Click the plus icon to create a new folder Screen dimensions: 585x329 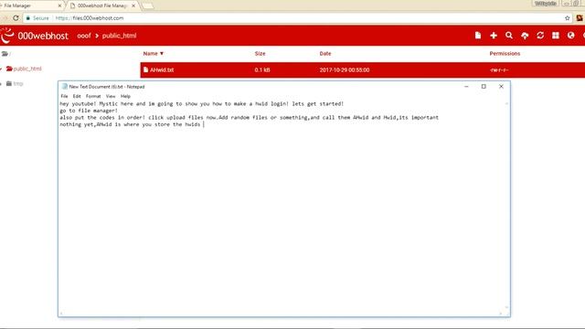[494, 36]
